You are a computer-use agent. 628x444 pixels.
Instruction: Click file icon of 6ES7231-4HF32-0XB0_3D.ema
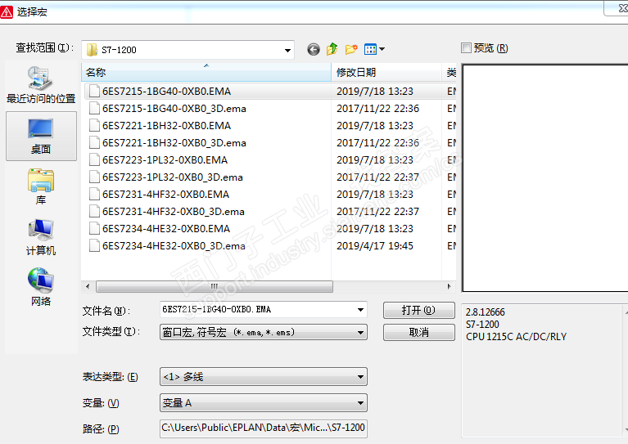[x=94, y=212]
